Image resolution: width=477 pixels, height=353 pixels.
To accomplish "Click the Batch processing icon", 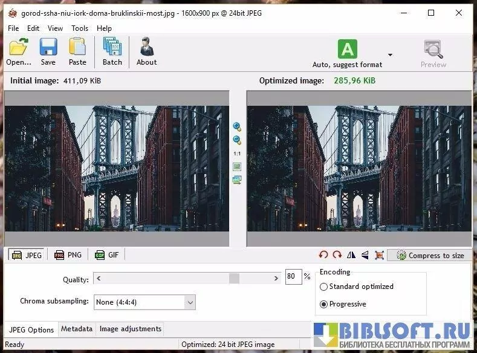I will click(x=112, y=52).
